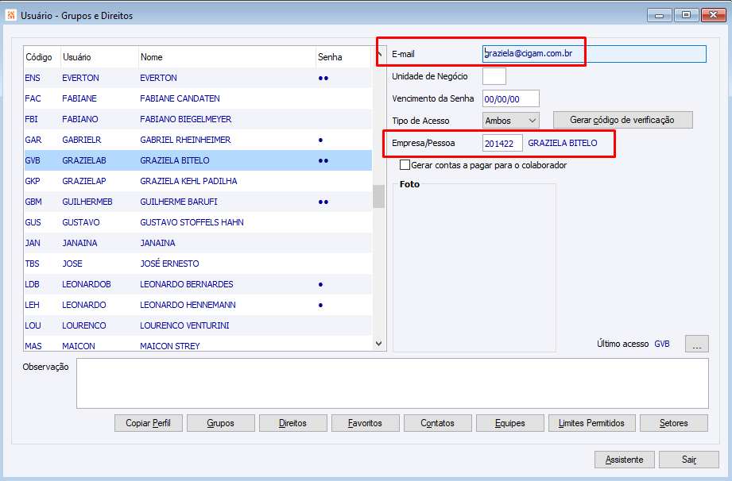Click the Favoritos button
The height and width of the screenshot is (481, 732).
[365, 423]
